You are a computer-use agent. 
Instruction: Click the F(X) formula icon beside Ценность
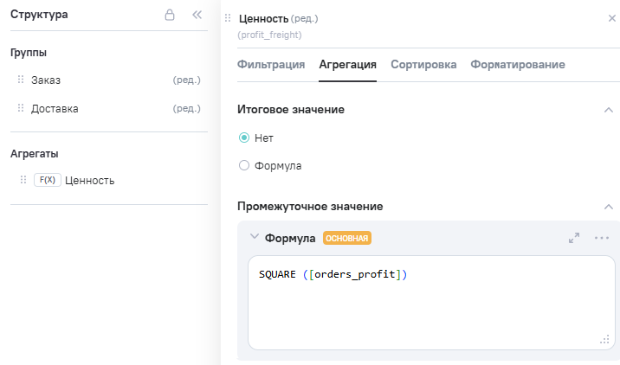[47, 180]
